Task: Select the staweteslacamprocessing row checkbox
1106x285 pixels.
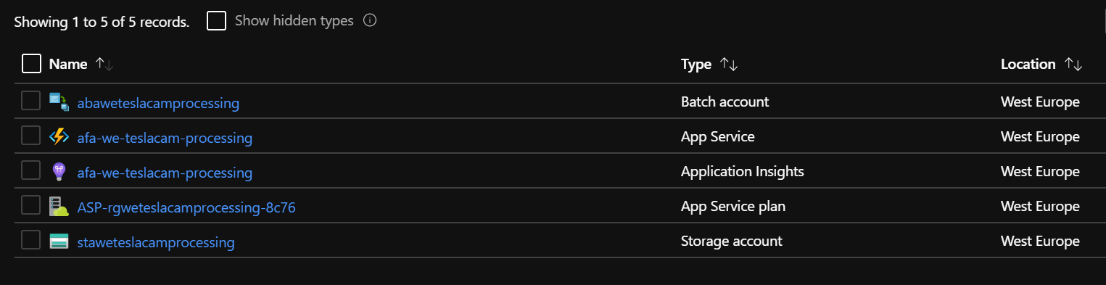Action: [x=30, y=240]
